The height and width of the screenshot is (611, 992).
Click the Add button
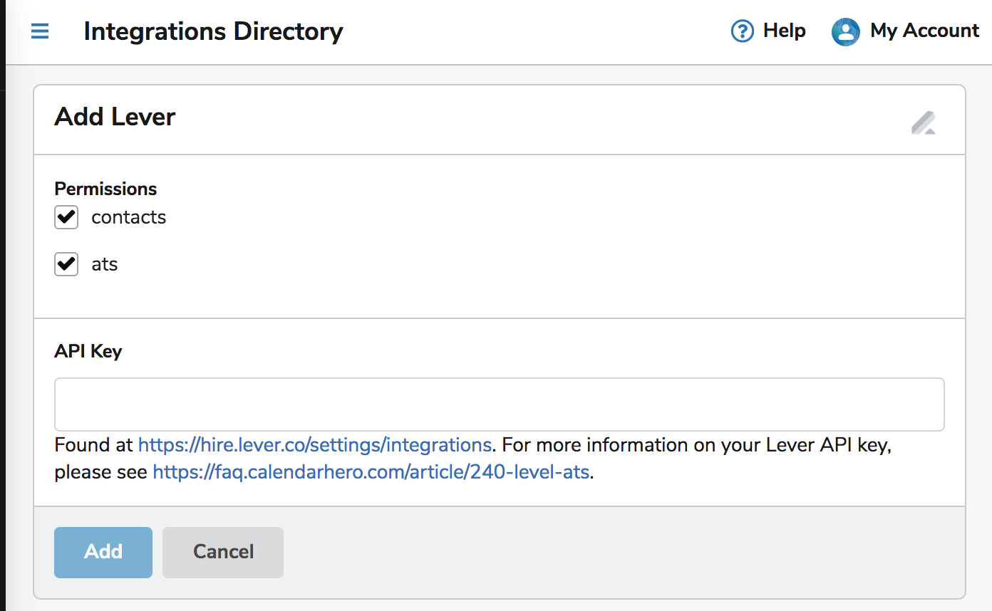(x=103, y=552)
